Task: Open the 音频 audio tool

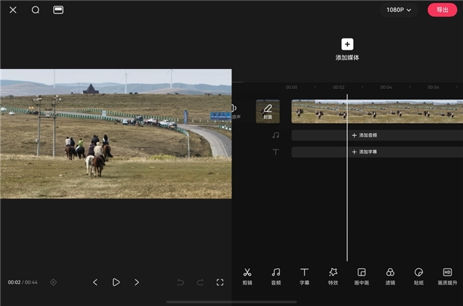Action: [x=276, y=277]
